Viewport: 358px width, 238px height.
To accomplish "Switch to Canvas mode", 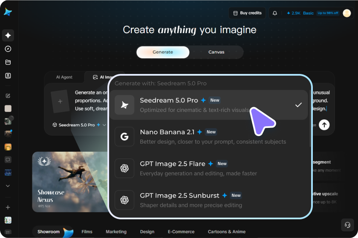I will point(216,52).
